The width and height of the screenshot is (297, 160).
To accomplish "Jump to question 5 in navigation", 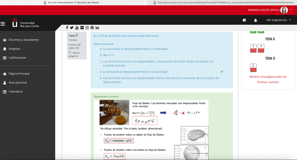I will pyautogui.click(x=253, y=68).
